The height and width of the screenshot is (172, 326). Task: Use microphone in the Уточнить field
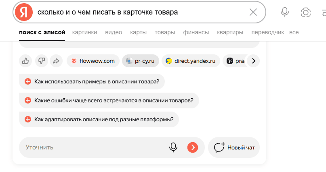tap(173, 147)
